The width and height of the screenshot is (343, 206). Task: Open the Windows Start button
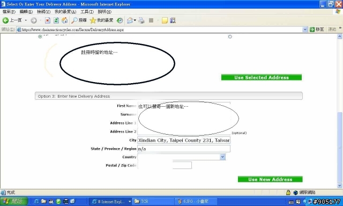(14, 201)
